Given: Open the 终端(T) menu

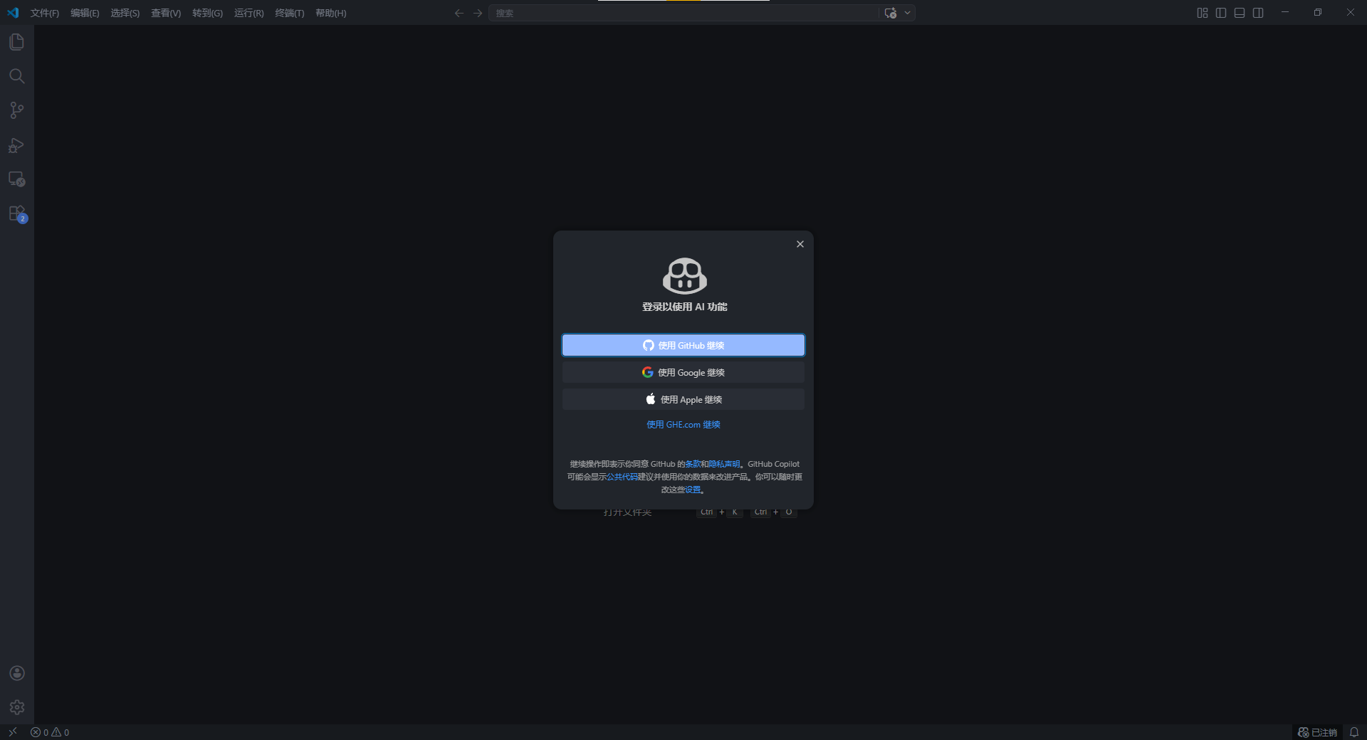Looking at the screenshot, I should point(289,13).
